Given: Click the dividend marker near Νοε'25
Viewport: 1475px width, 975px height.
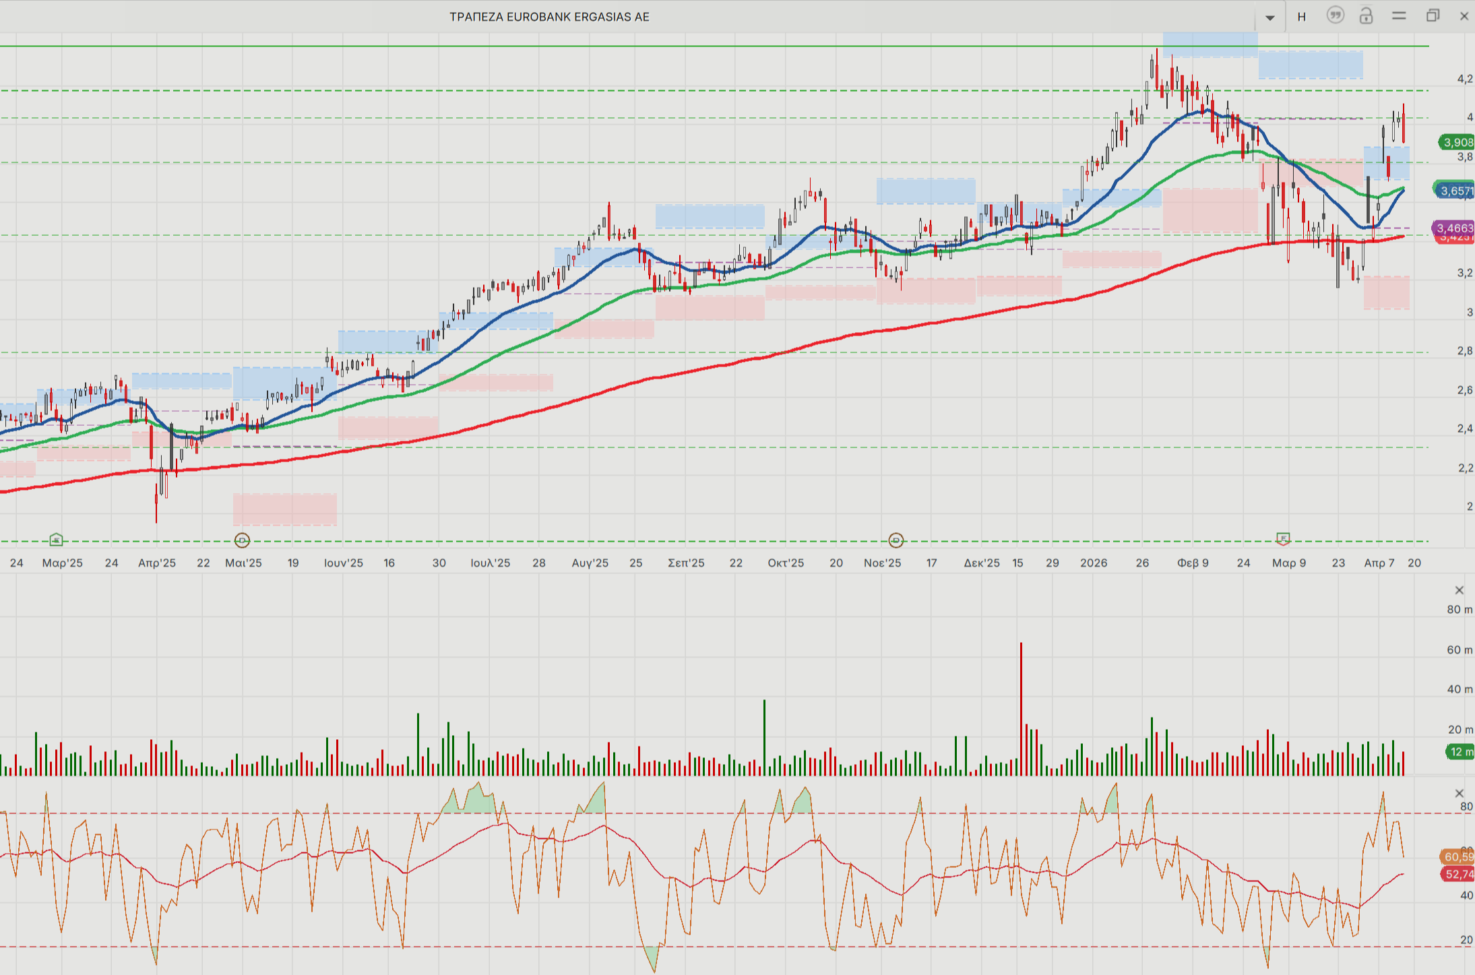Looking at the screenshot, I should click(896, 540).
